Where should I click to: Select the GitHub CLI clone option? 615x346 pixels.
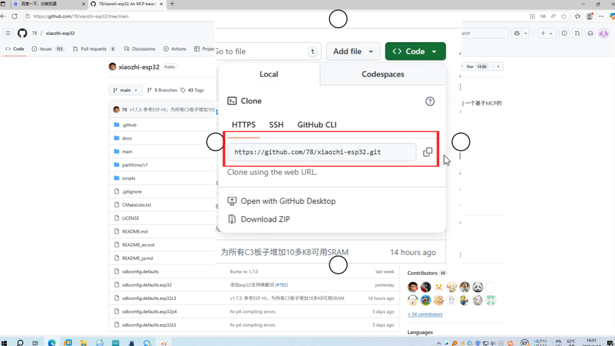click(x=317, y=125)
